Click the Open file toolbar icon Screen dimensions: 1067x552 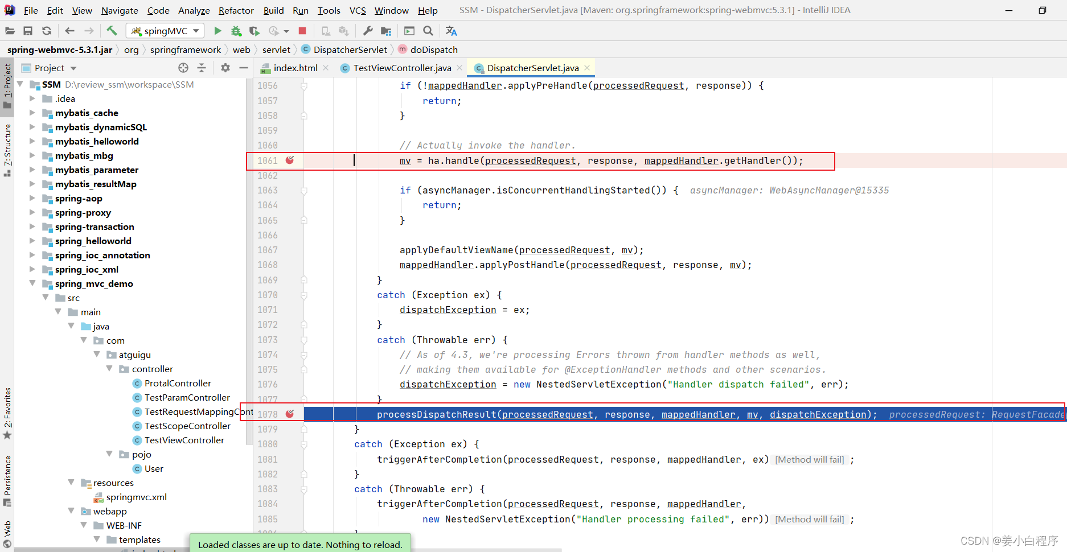10,31
